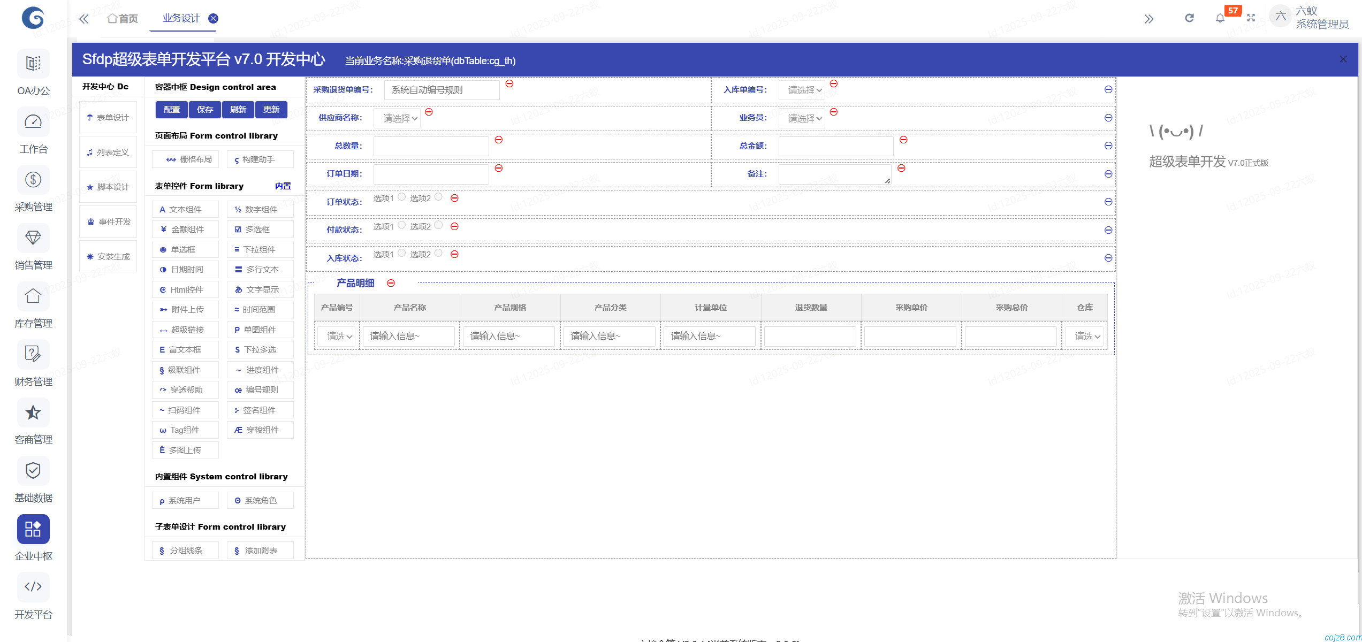
Task: Click the 保存 button
Action: (205, 110)
